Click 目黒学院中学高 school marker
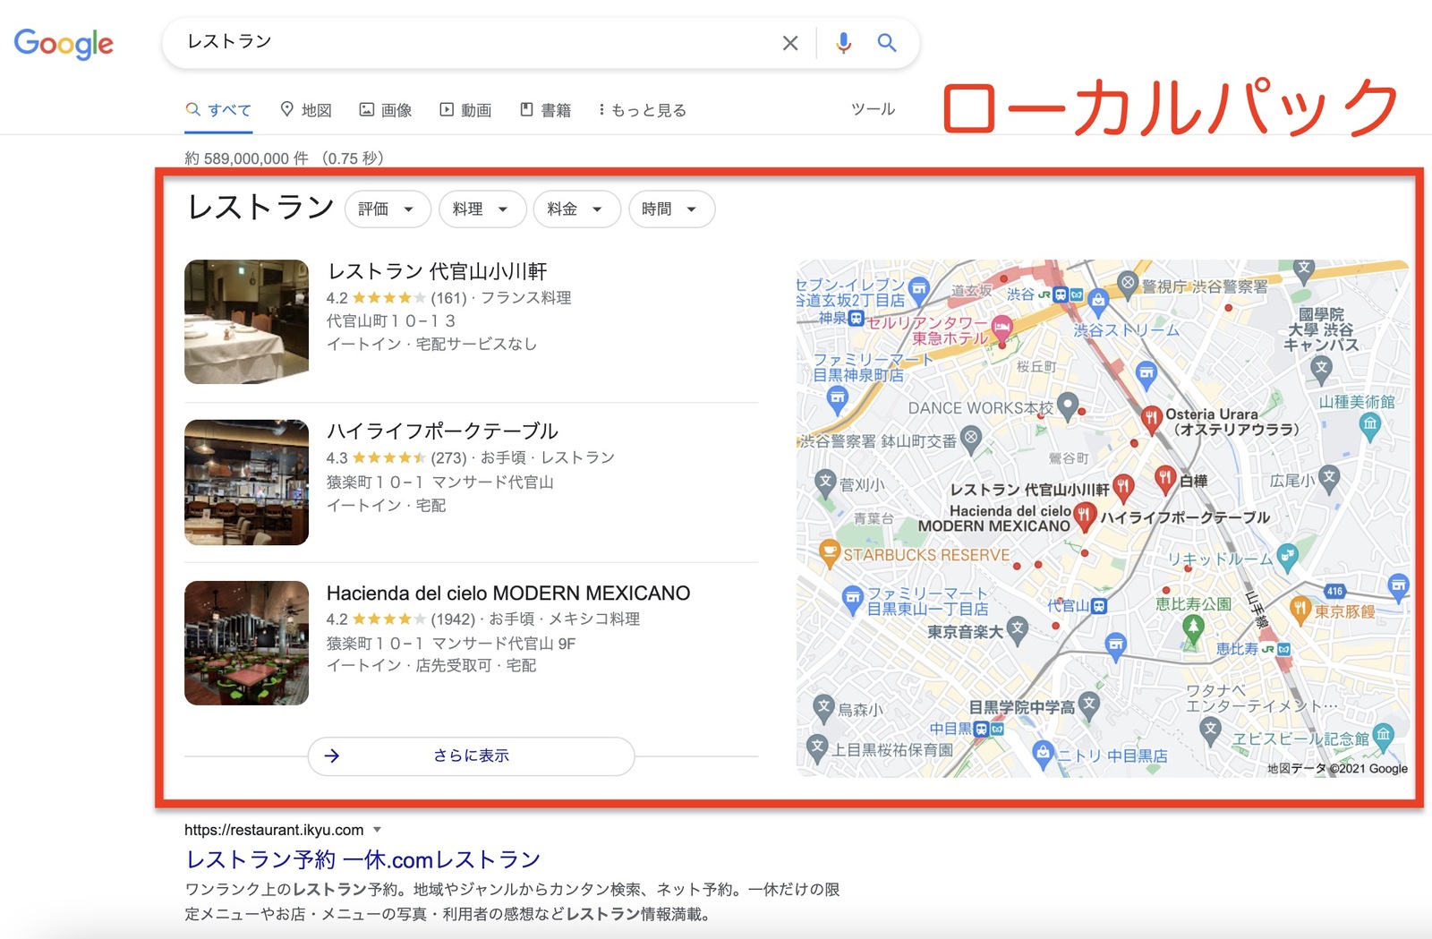The image size is (1432, 939). [1088, 705]
